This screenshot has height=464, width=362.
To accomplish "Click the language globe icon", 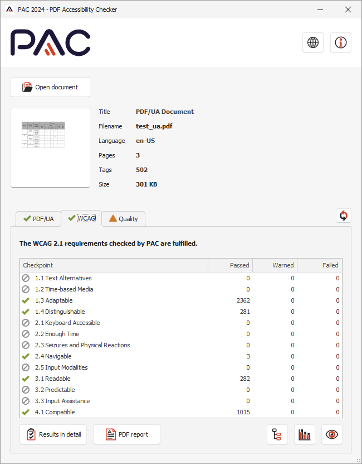I will 313,42.
